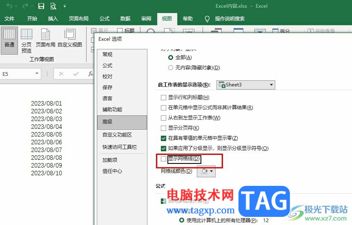The image size is (352, 225).
Task: Select 校对 category in Excel Options
Action: pyautogui.click(x=122, y=76)
